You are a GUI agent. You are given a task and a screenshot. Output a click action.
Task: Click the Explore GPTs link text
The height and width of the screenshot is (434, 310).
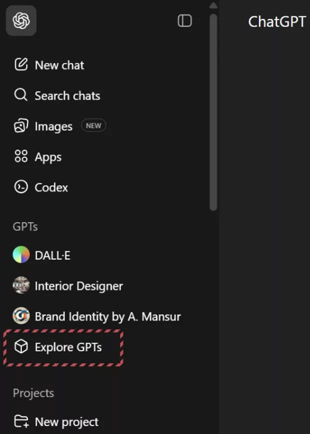[x=68, y=347]
